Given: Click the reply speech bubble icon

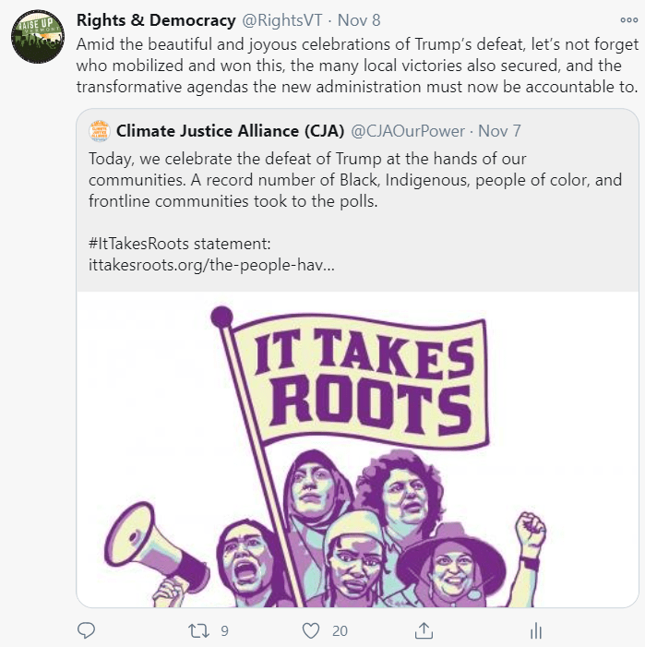Looking at the screenshot, I should pos(87,630).
